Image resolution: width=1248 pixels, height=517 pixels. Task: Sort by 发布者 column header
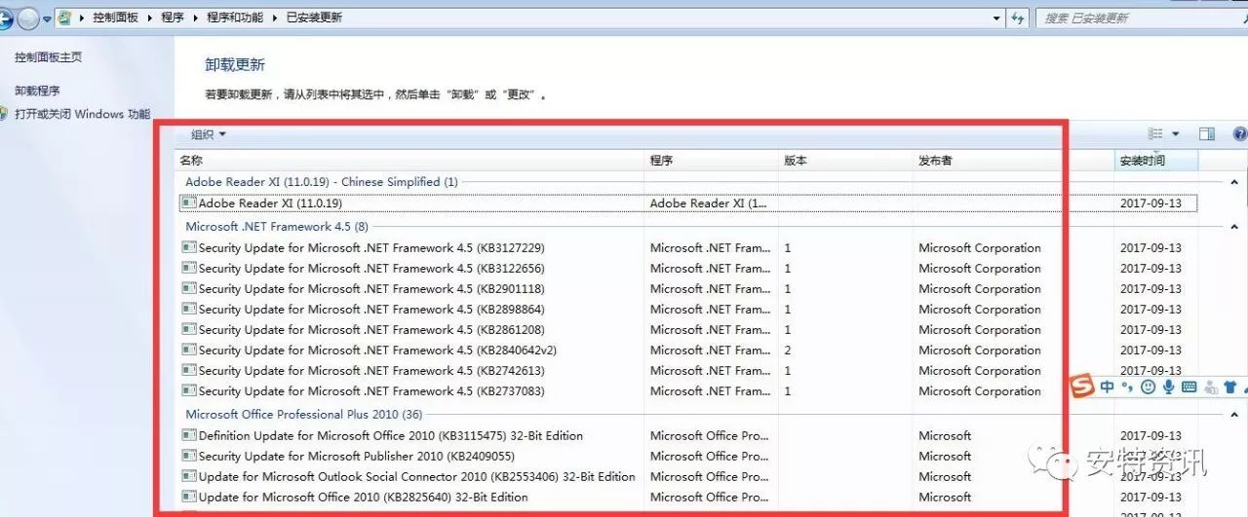[x=1014, y=161]
